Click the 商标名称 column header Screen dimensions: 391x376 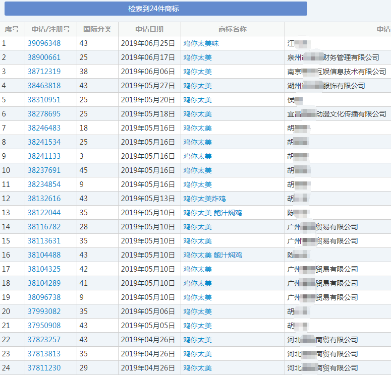coord(233,29)
